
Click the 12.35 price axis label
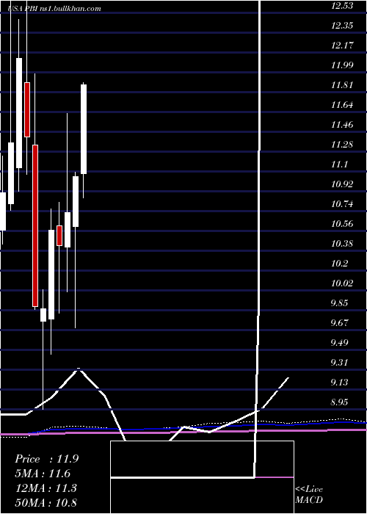tap(342, 26)
